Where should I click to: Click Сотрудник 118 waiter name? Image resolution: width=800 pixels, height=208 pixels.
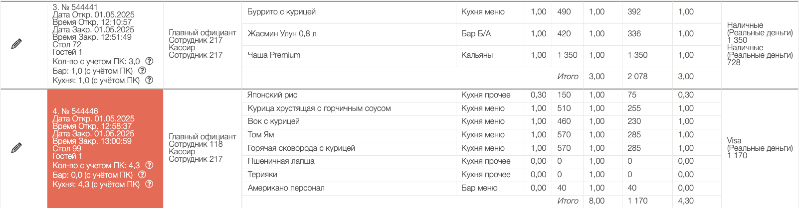pyautogui.click(x=196, y=144)
